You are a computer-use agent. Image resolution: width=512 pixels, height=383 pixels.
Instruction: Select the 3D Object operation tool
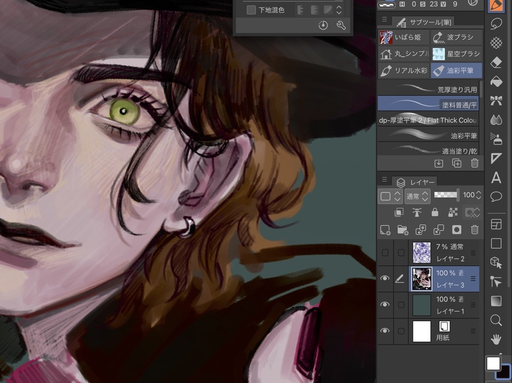click(x=496, y=263)
